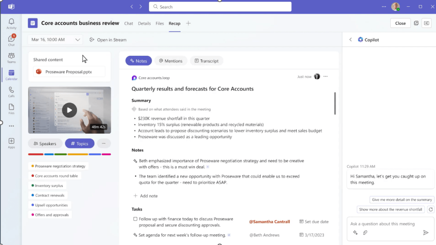
Task: Click the attach paperclip in Copilot
Action: click(365, 233)
